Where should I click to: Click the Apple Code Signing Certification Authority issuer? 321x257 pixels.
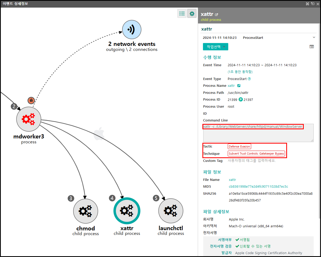tap(269, 253)
